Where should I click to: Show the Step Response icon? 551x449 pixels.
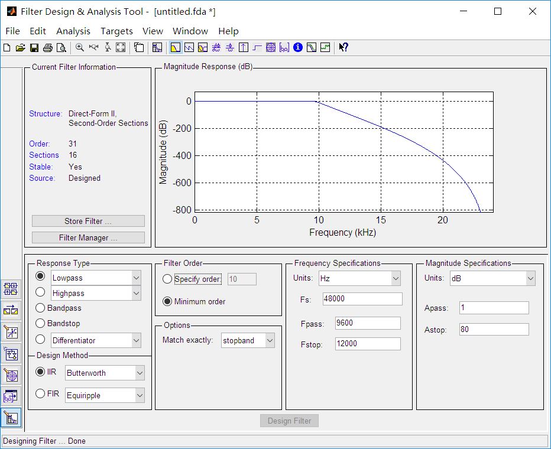pyautogui.click(x=257, y=47)
